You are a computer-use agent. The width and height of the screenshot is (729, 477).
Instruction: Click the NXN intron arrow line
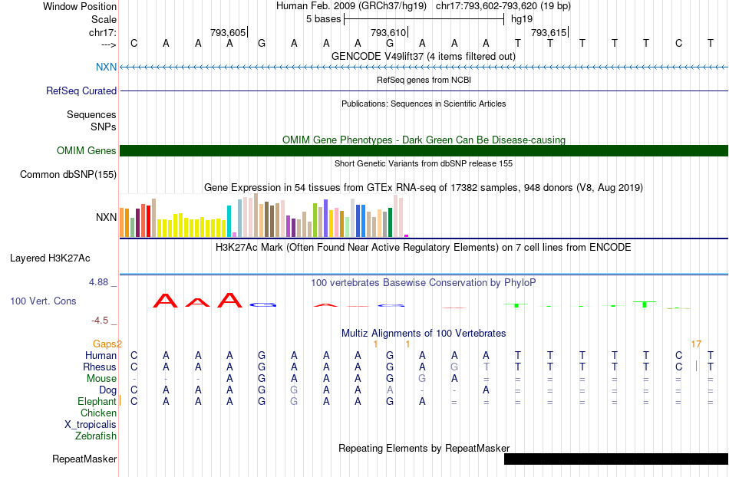pyautogui.click(x=424, y=67)
